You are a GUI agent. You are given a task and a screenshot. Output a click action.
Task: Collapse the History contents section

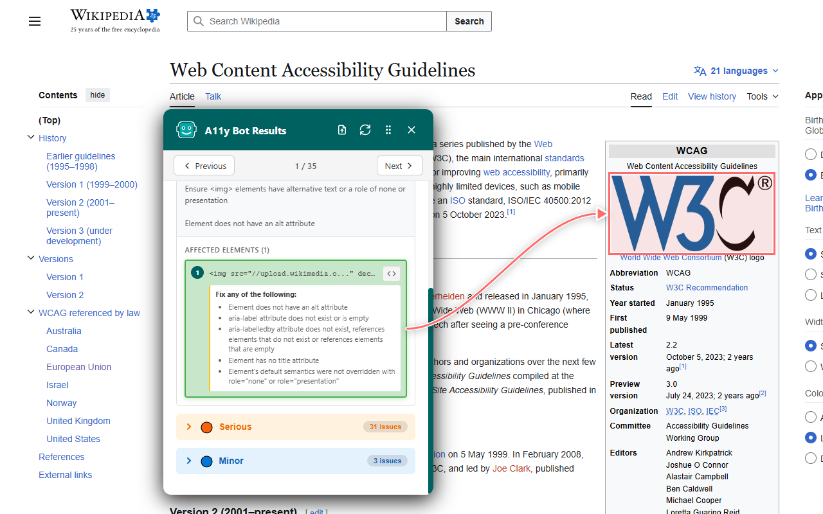pyautogui.click(x=31, y=137)
